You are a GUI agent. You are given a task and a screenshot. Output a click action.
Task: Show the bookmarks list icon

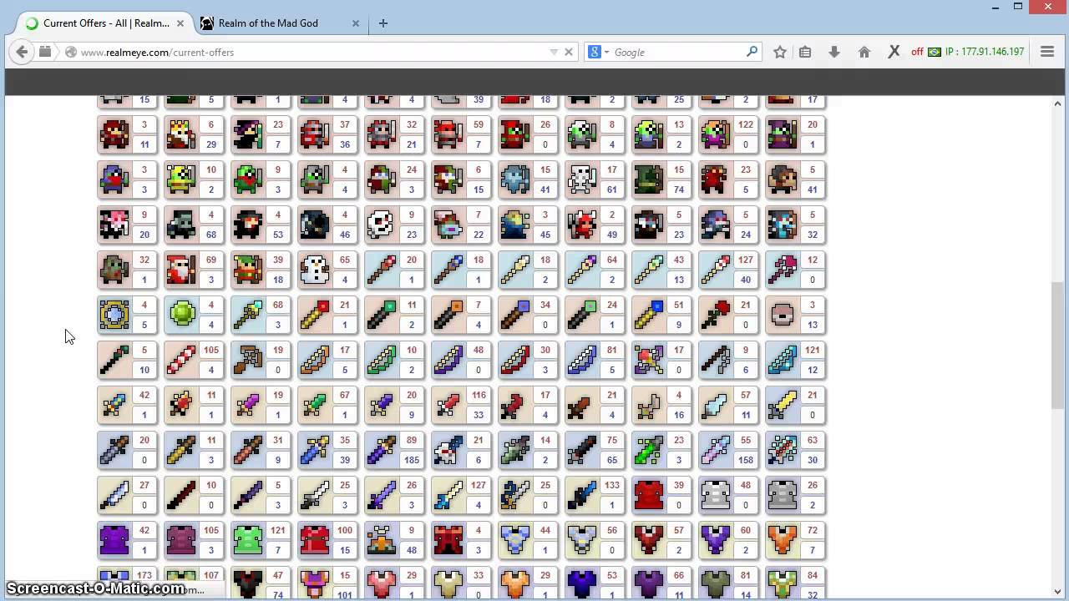[x=805, y=52]
